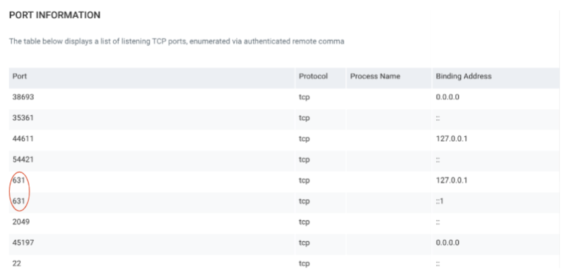Select the Binding Address column header
The height and width of the screenshot is (275, 581).
[x=463, y=76]
